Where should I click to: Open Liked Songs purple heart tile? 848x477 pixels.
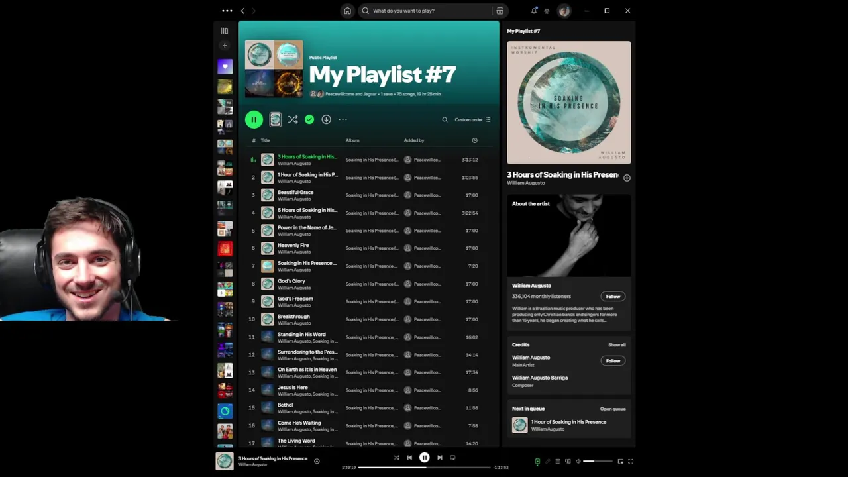click(x=225, y=66)
